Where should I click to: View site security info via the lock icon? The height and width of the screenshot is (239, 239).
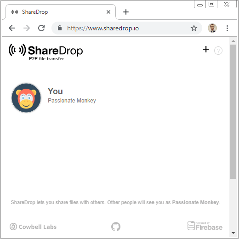(x=60, y=28)
